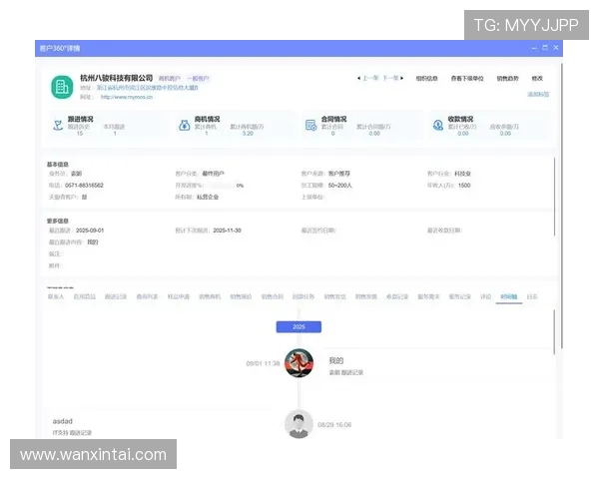Click the dialog's outer vertical scrollbar

tap(562, 206)
